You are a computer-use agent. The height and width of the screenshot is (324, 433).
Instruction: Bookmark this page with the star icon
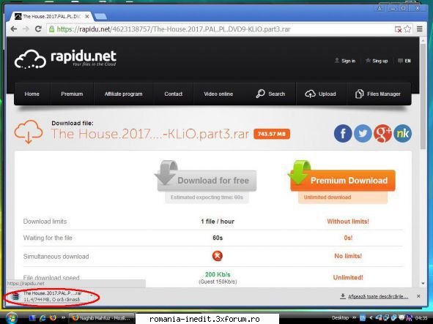(x=407, y=29)
